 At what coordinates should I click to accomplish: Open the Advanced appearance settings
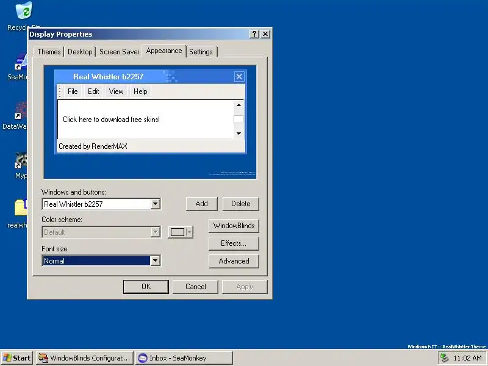coord(234,261)
